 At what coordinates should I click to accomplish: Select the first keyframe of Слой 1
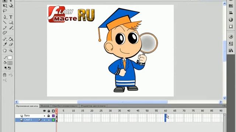pyautogui.click(x=57, y=120)
